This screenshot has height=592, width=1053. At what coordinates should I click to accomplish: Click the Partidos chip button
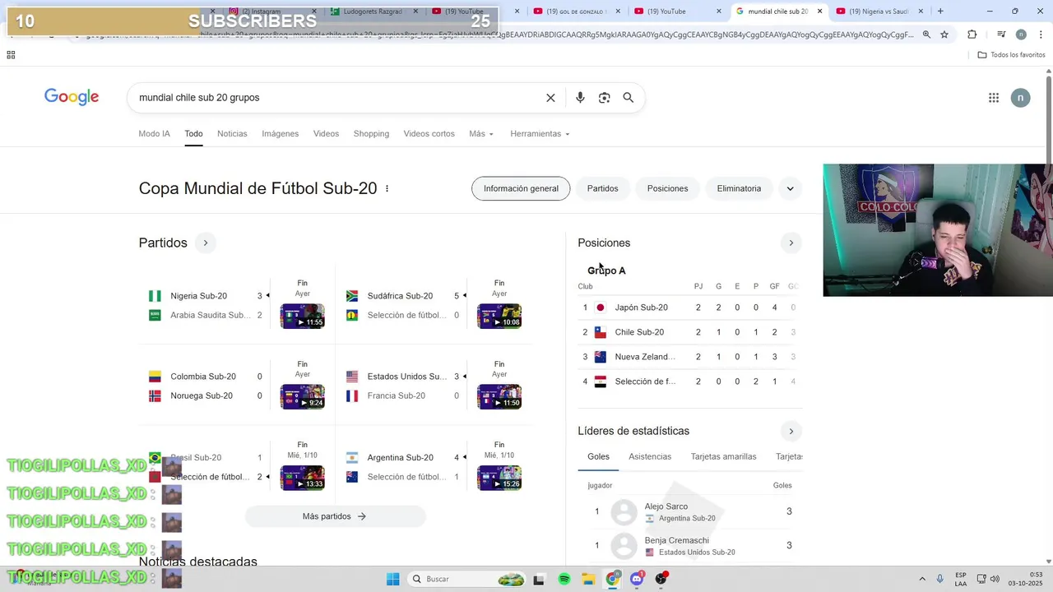pos(602,188)
